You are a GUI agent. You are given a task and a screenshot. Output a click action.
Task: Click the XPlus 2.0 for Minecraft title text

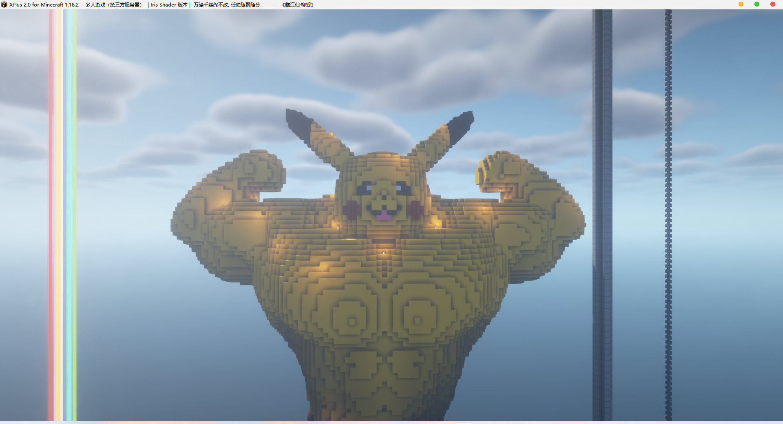point(44,5)
